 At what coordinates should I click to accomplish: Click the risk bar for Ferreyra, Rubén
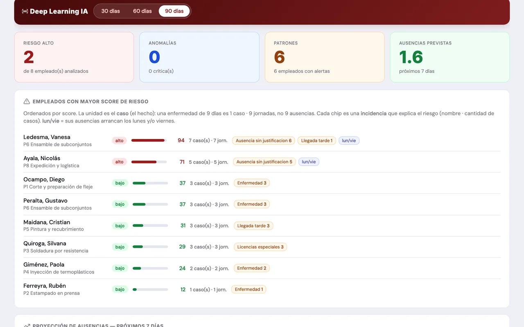(150, 289)
